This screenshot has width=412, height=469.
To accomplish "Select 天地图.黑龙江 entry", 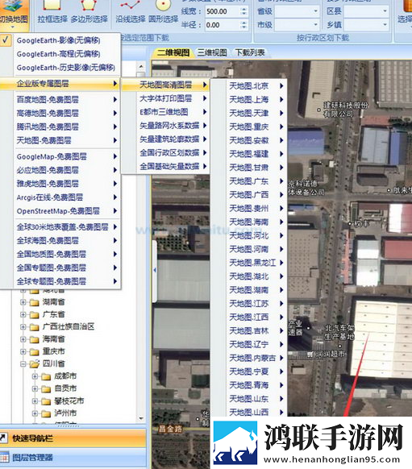I will [249, 263].
